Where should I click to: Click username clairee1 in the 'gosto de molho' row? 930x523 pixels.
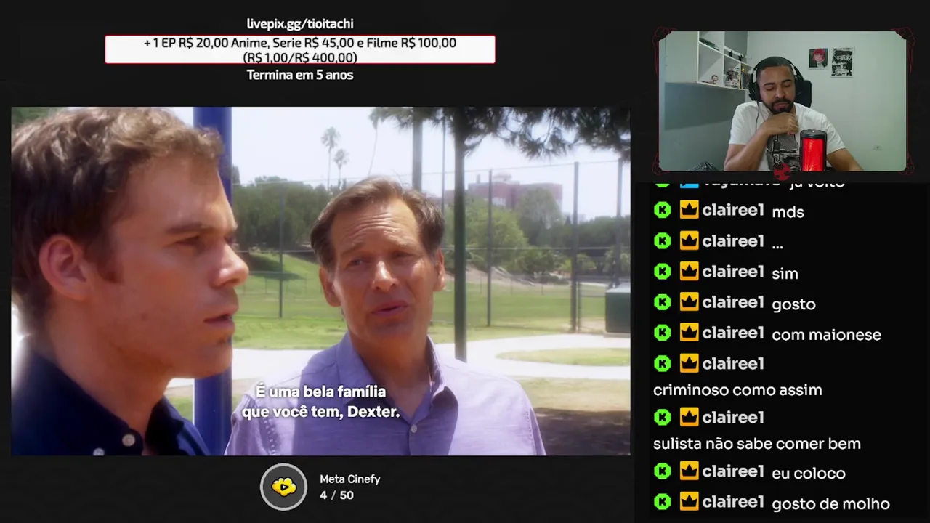(x=733, y=502)
